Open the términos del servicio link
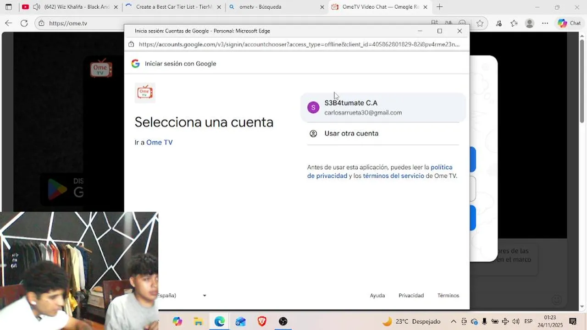 click(x=393, y=176)
